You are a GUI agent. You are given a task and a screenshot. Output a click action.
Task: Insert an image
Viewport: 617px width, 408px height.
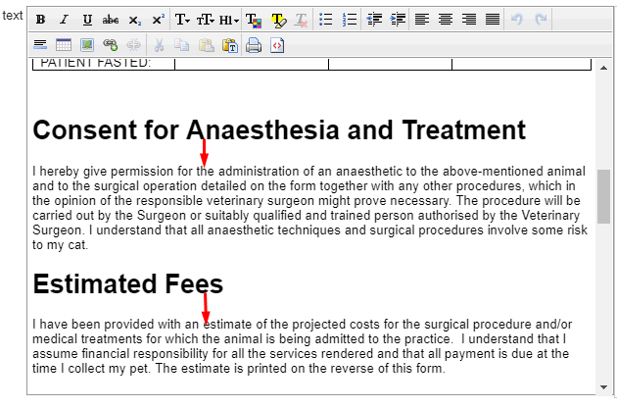pos(87,45)
